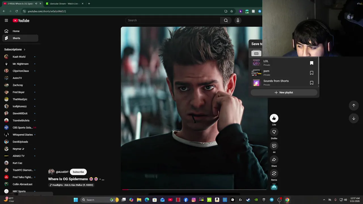Click the Where Is OG Spidermans title

point(76,179)
